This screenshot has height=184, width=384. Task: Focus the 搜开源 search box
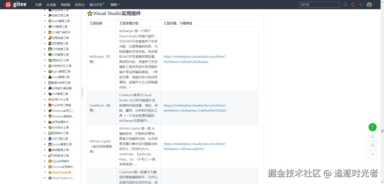click(x=319, y=5)
